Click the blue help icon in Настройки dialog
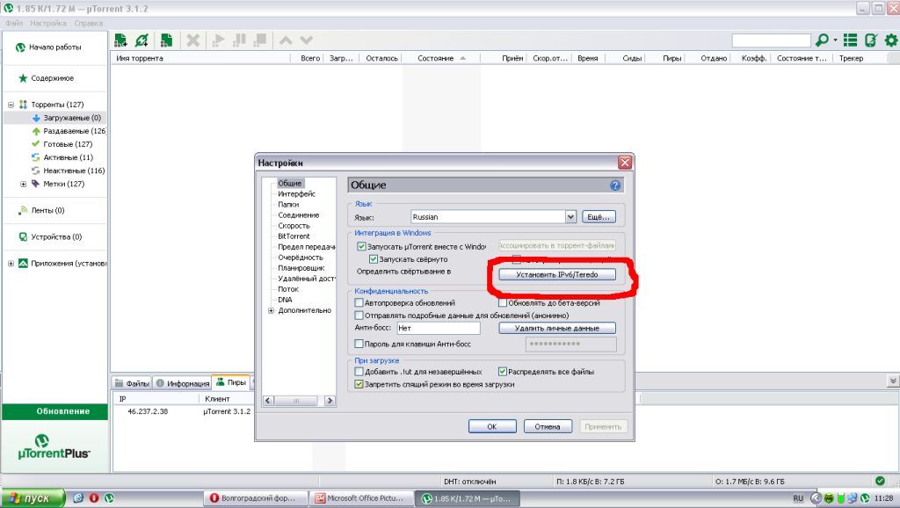Screen dimensions: 900x508 click(615, 185)
